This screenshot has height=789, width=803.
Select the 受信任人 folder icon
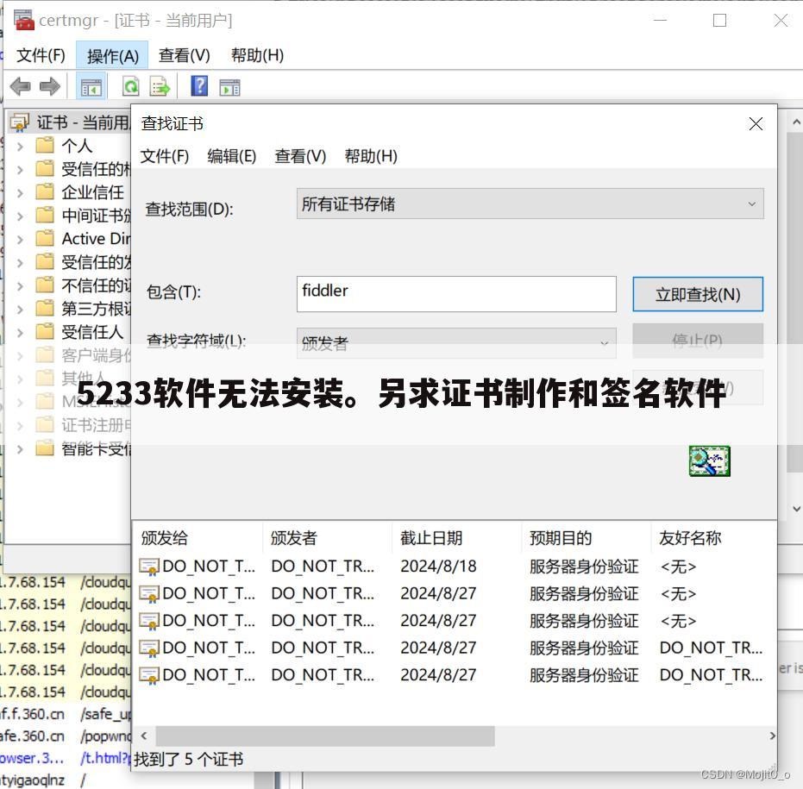pos(45,332)
